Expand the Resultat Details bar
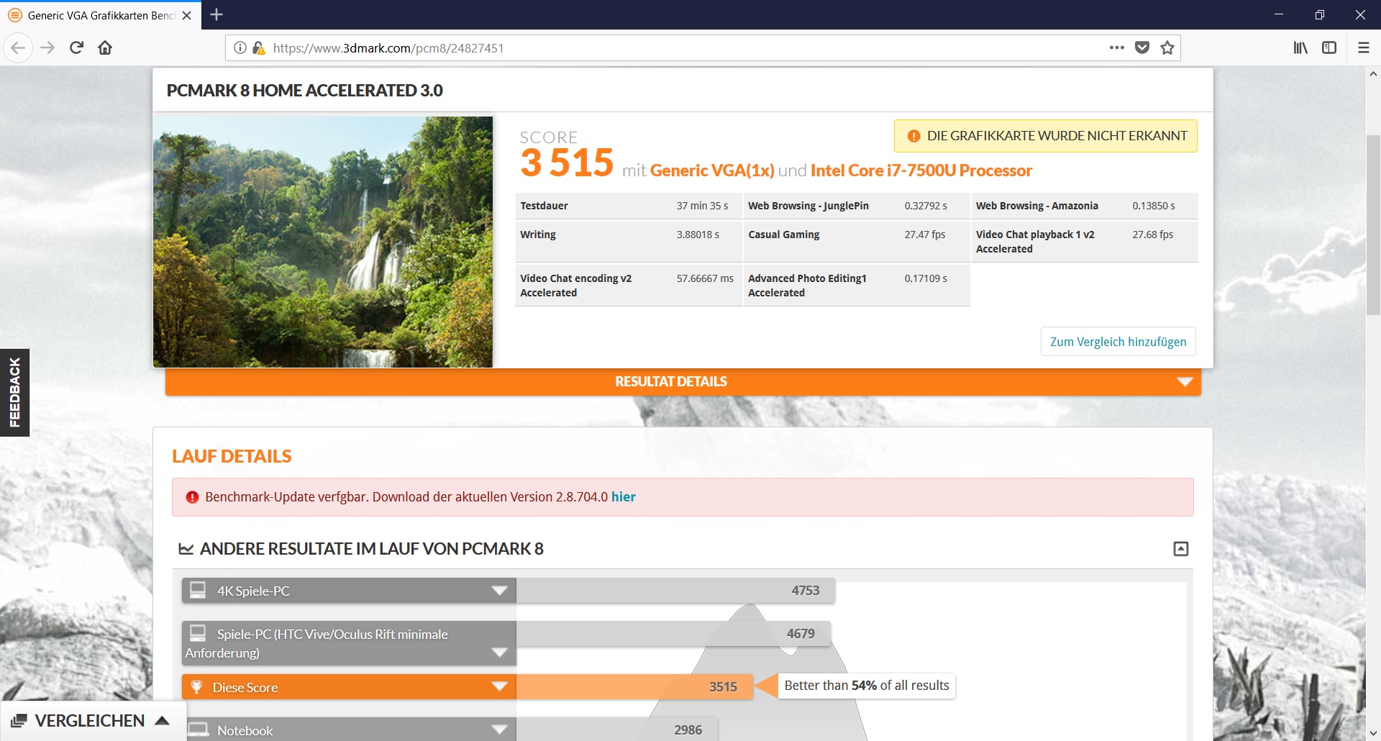The height and width of the screenshot is (741, 1381). click(x=683, y=381)
